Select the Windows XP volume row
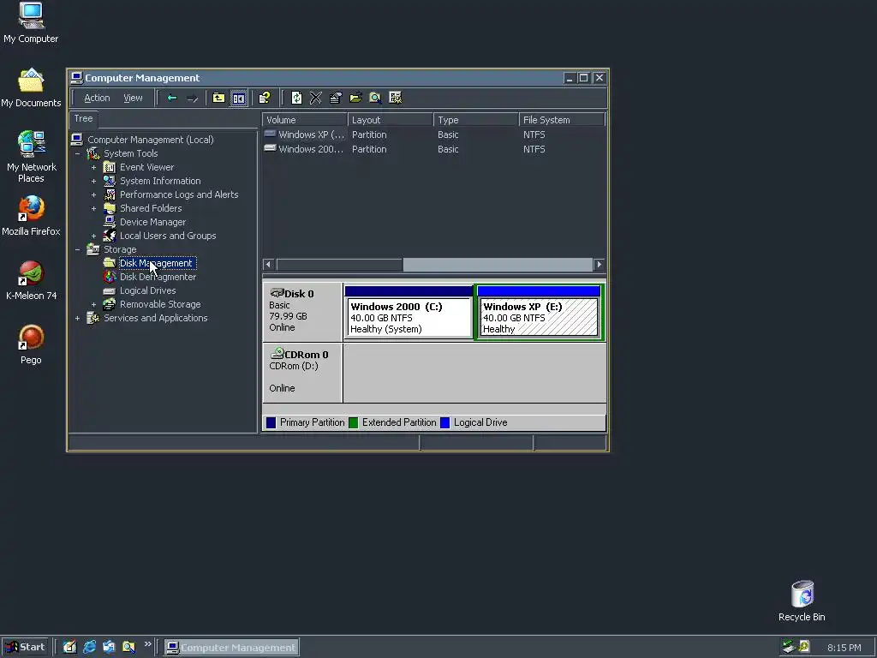Screen dimensions: 877x658 click(434, 135)
